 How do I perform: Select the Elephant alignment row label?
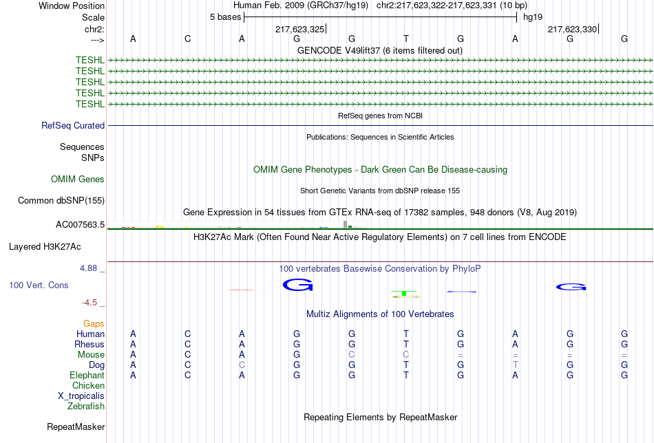[87, 375]
